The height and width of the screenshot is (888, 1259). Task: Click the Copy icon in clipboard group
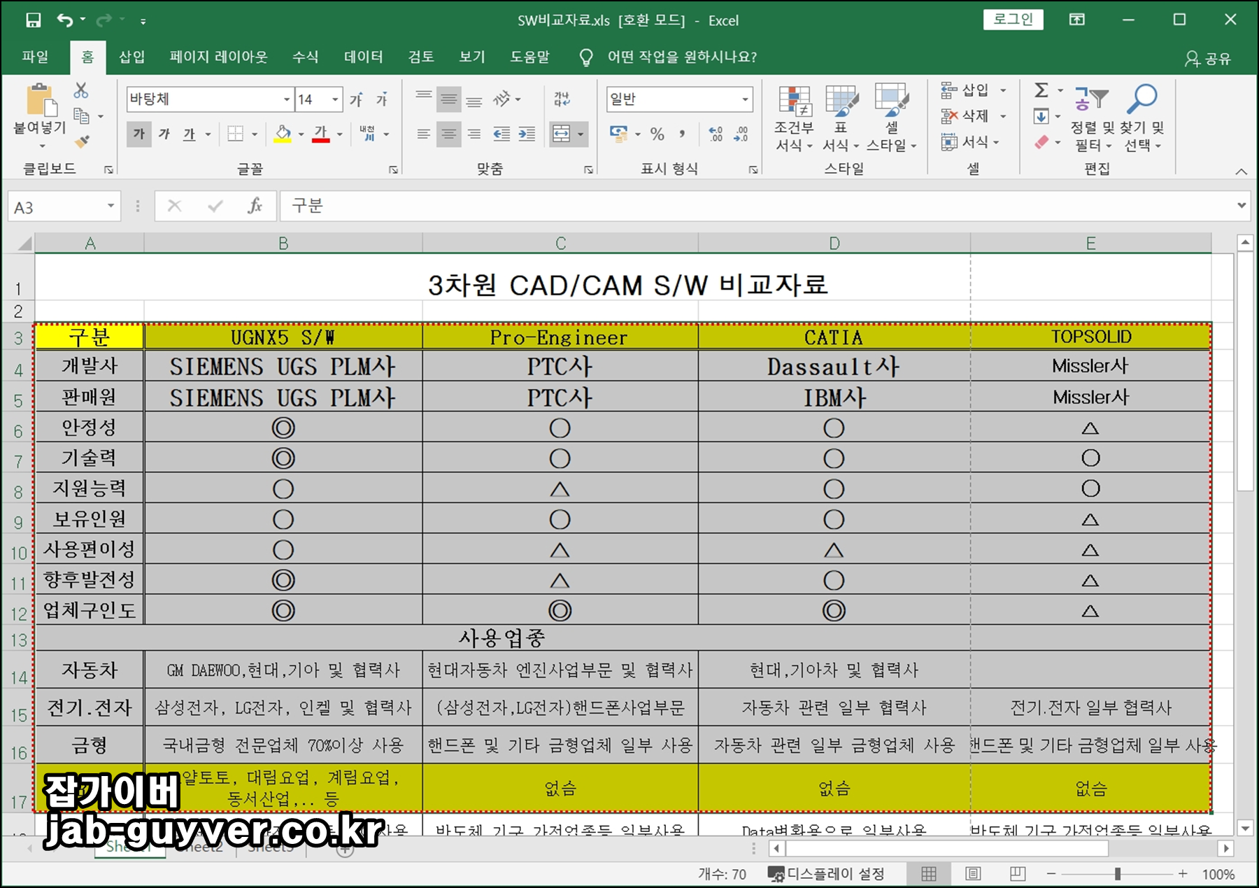point(82,115)
